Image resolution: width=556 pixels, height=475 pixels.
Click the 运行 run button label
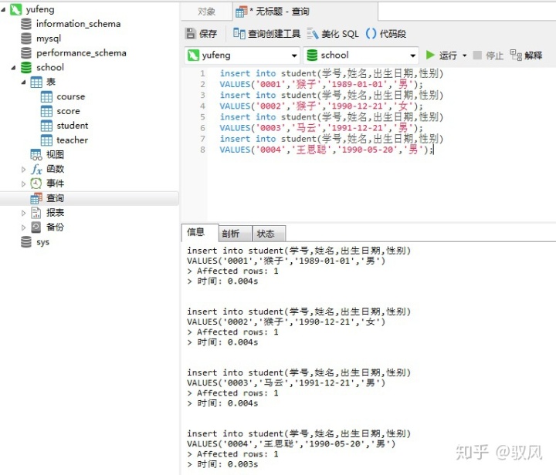448,56
